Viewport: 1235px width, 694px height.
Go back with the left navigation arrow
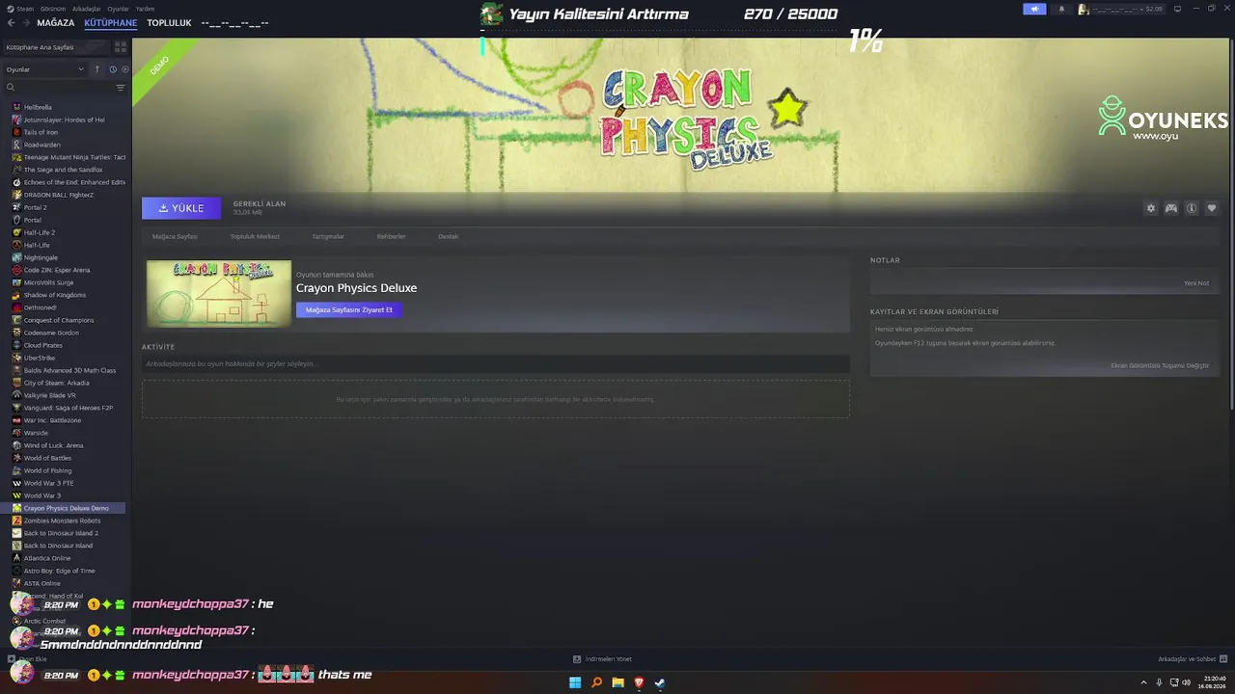click(12, 23)
